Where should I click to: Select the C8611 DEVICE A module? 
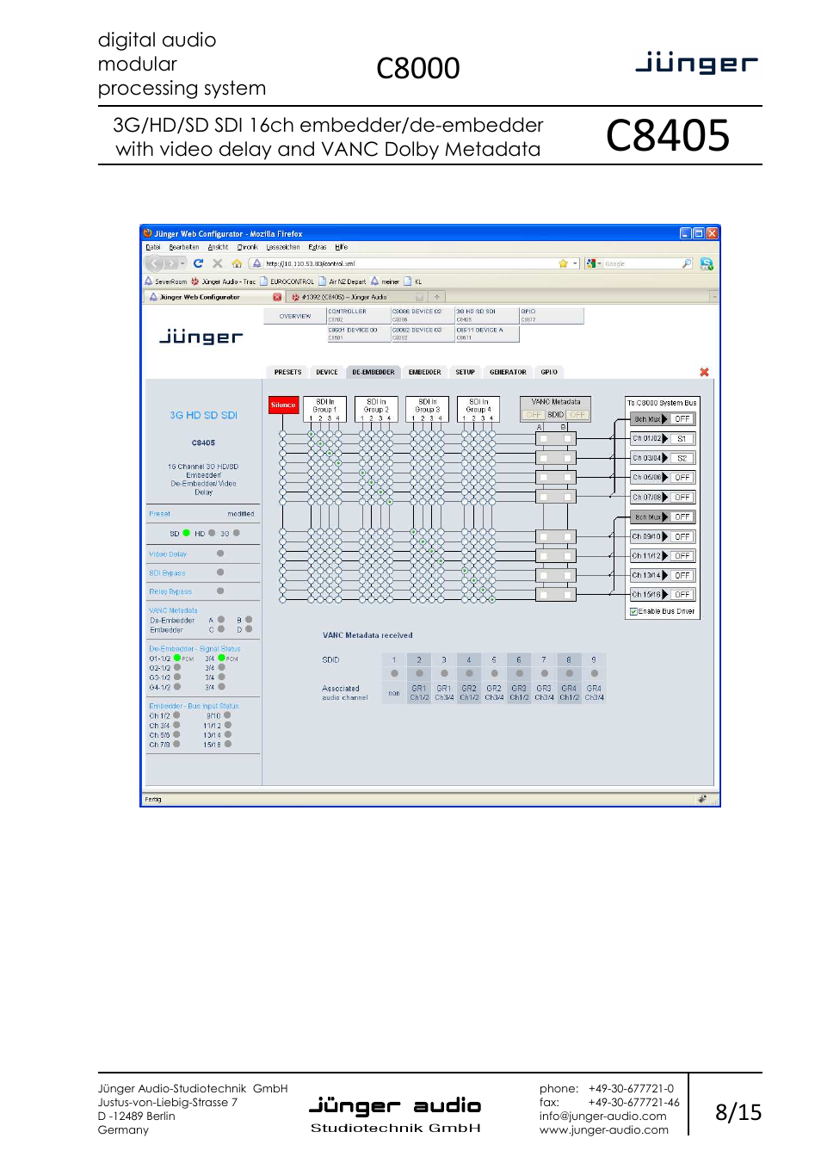[486, 334]
